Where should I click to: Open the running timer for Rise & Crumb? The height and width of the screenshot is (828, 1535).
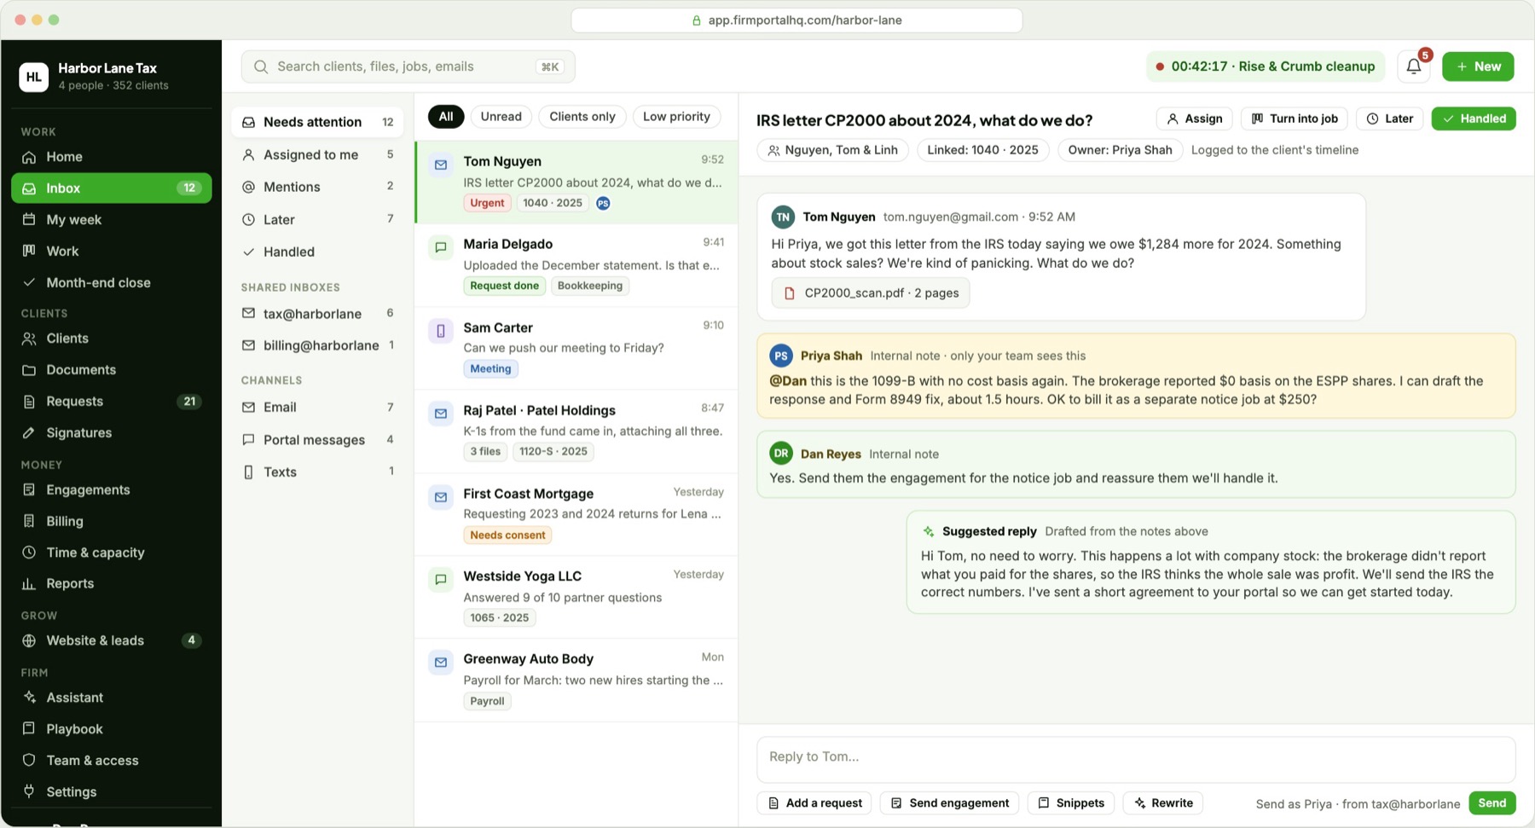(x=1266, y=67)
